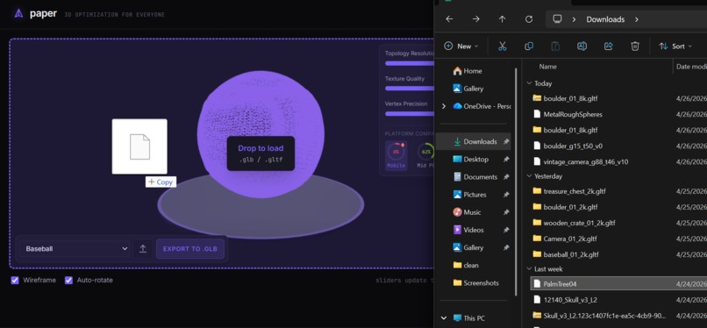Expand the New menu in Explorer
Image resolution: width=707 pixels, height=328 pixels.
pyautogui.click(x=461, y=46)
